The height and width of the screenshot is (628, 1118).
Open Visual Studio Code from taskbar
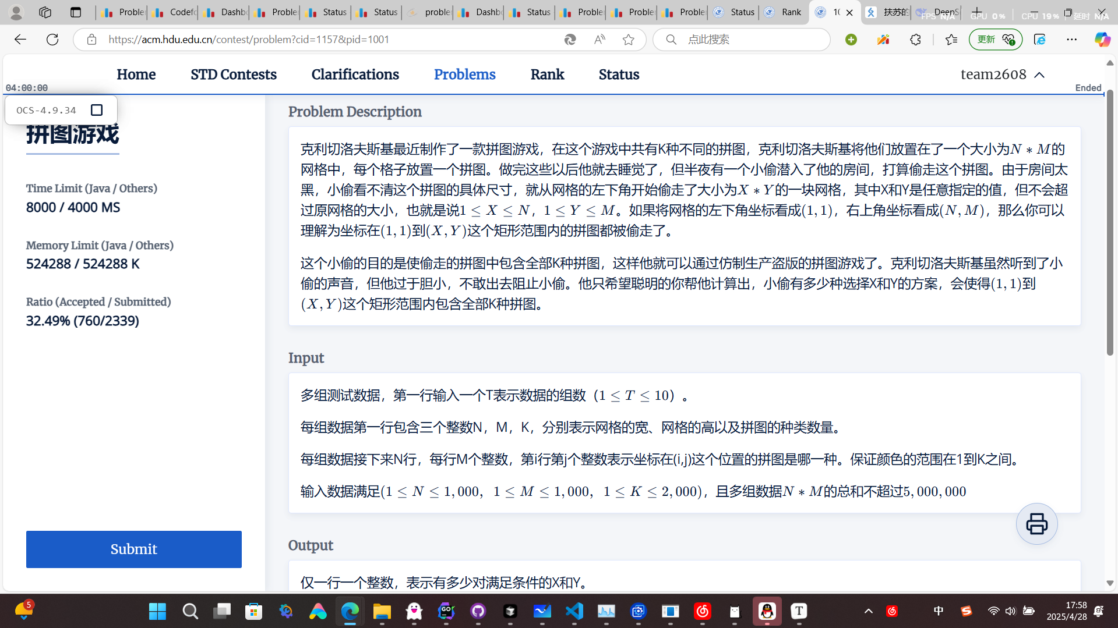574,611
